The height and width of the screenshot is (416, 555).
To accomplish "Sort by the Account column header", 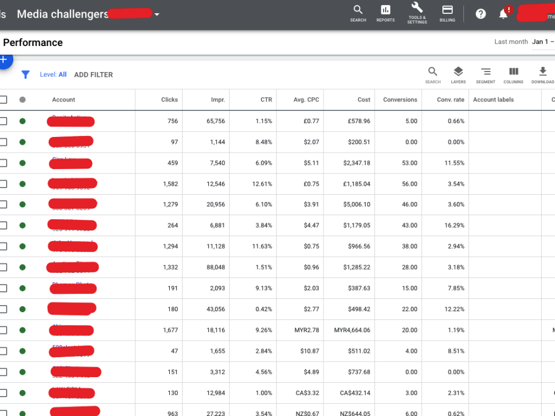I will pyautogui.click(x=63, y=100).
